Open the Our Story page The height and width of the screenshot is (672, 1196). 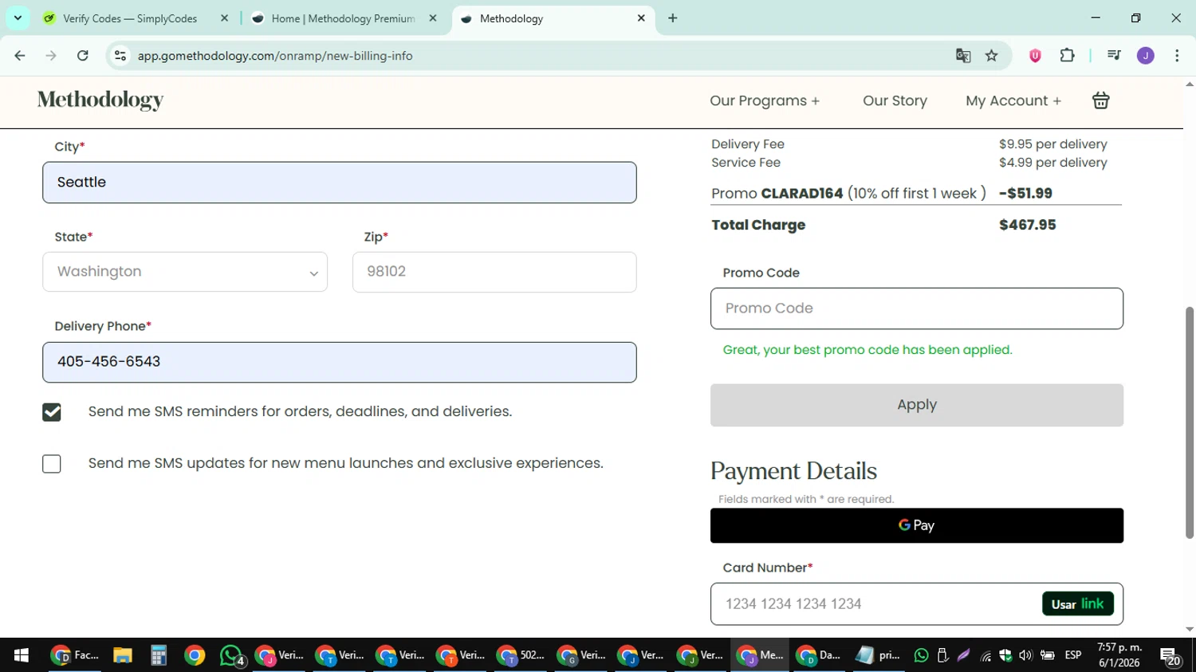895,100
